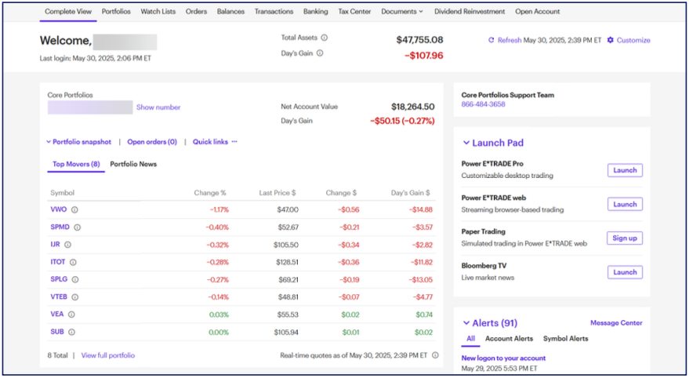Select the Complete View tab
This screenshot has height=378, width=689.
click(x=68, y=12)
